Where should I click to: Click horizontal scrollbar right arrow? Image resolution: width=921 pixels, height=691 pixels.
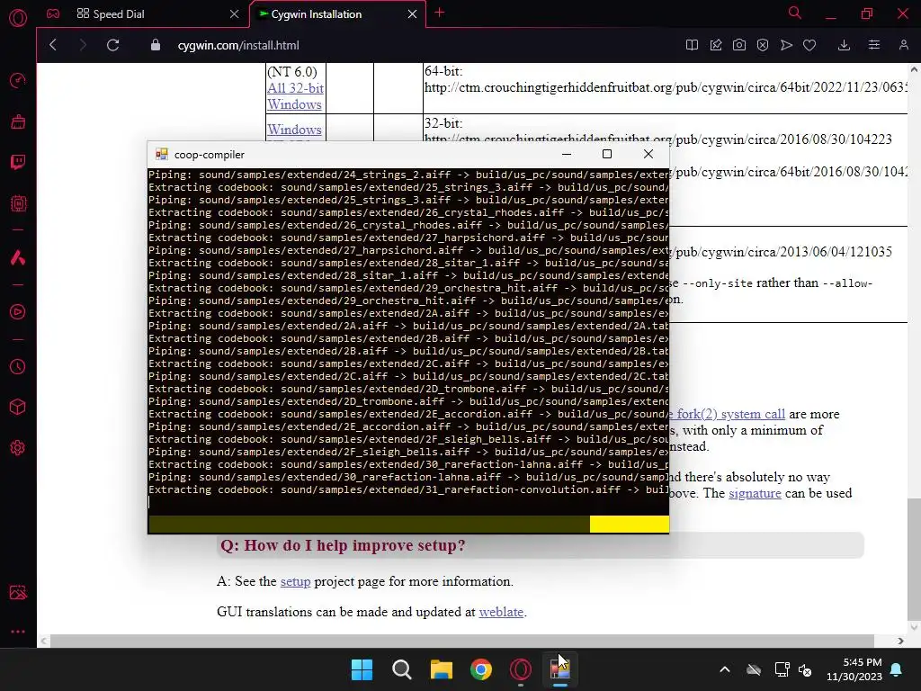pyautogui.click(x=900, y=641)
